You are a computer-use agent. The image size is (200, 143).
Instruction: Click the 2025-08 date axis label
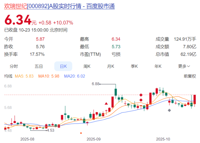point(27,139)
